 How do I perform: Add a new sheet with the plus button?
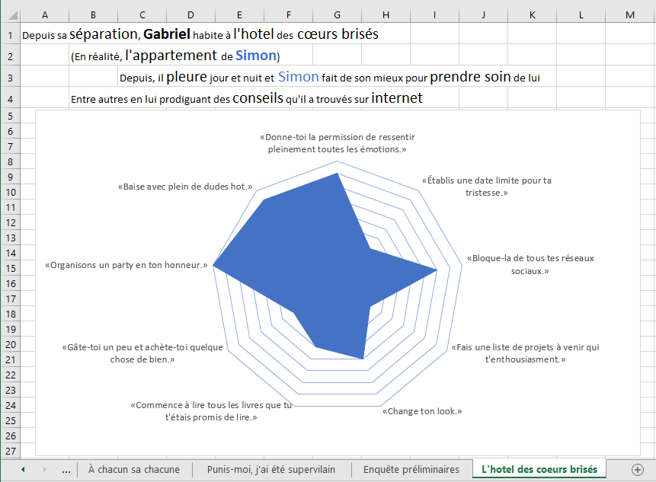(x=638, y=470)
